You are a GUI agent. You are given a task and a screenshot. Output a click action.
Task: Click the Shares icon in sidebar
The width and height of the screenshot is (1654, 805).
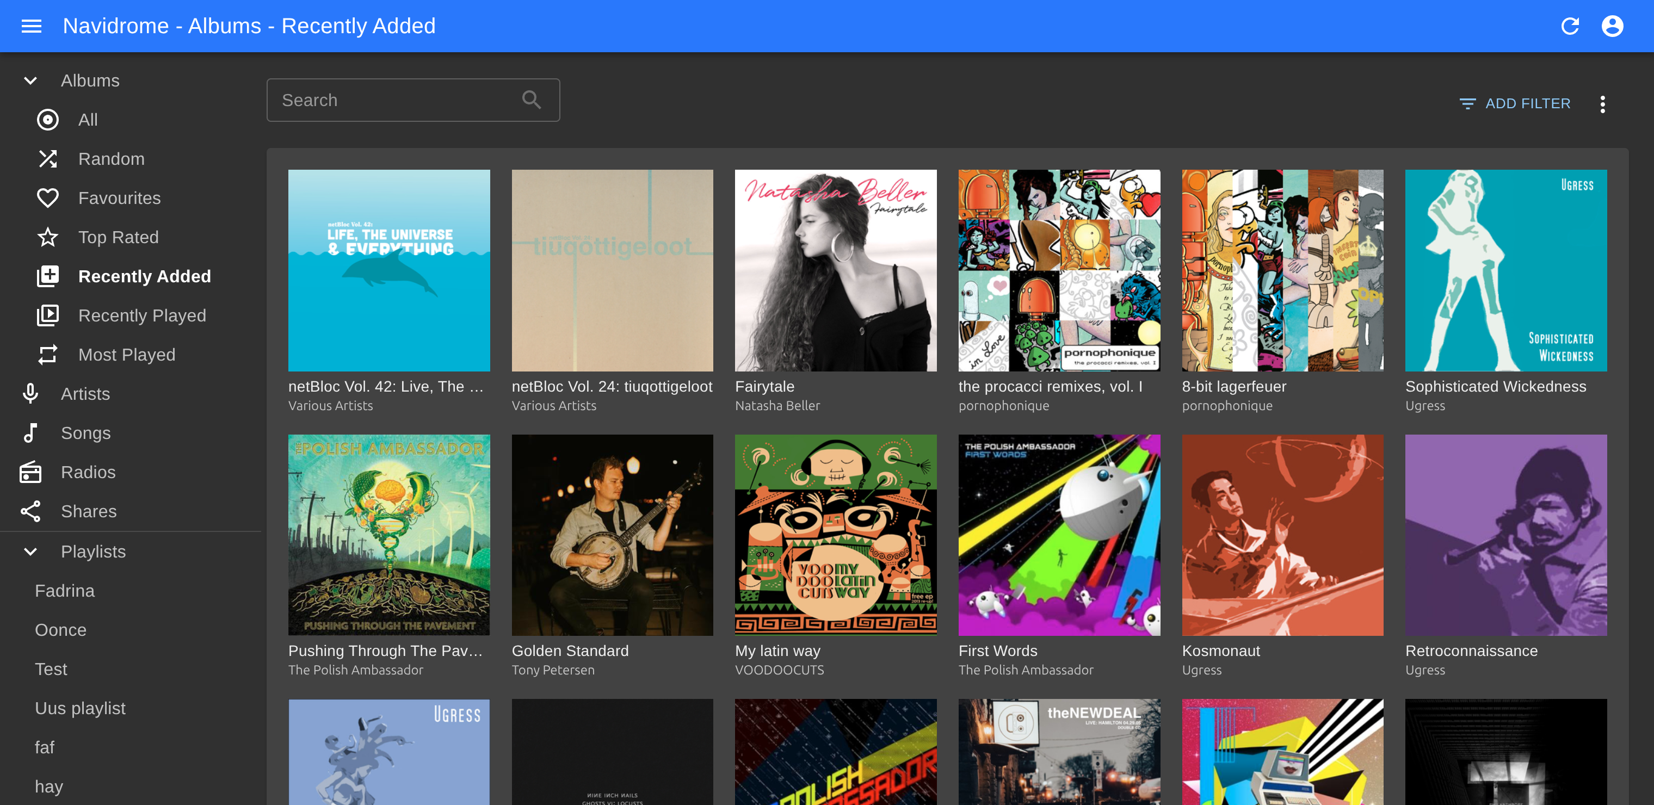pyautogui.click(x=30, y=512)
